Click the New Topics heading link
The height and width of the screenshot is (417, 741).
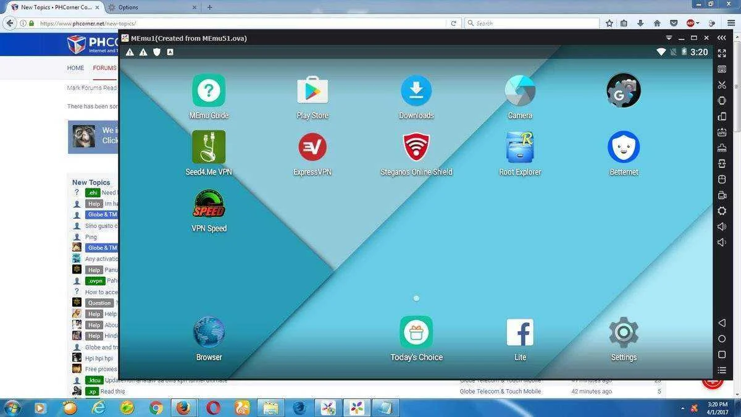91,182
